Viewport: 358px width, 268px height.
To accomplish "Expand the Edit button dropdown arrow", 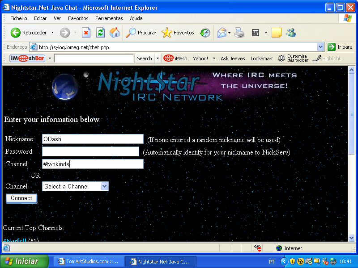I will tap(266, 33).
